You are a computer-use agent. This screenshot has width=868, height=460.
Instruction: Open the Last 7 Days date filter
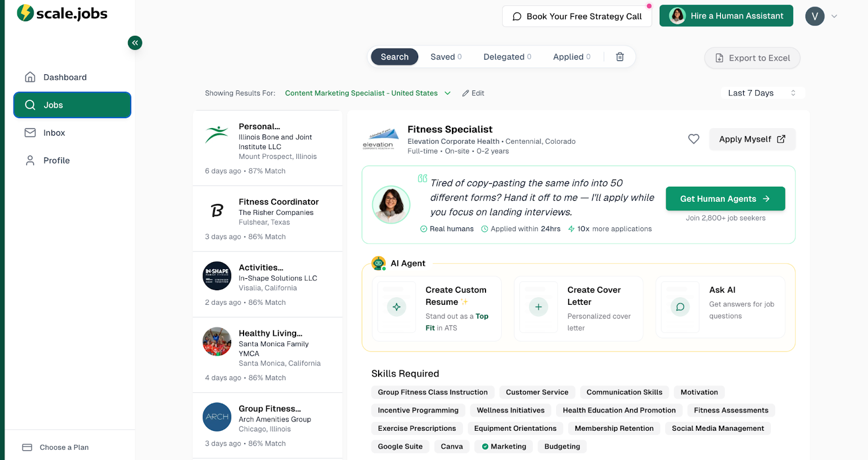pyautogui.click(x=761, y=93)
